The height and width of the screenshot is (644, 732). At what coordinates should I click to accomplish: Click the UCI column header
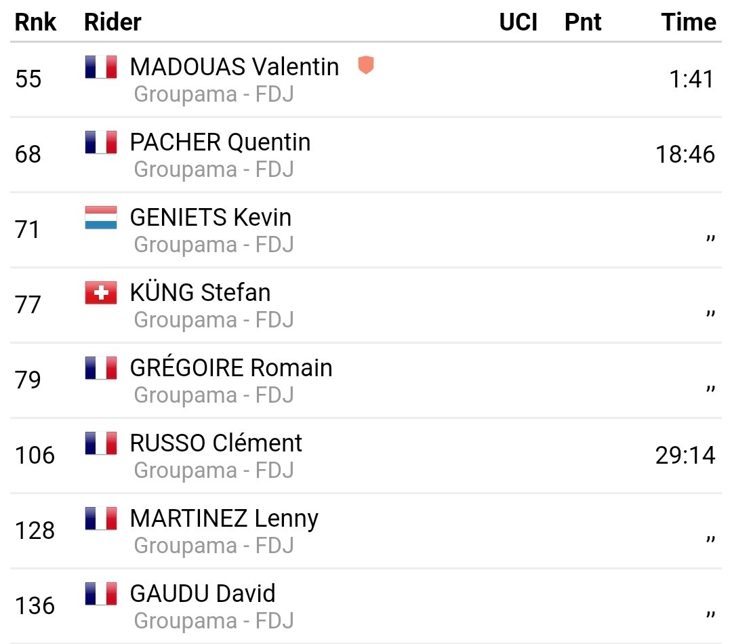coord(518,22)
